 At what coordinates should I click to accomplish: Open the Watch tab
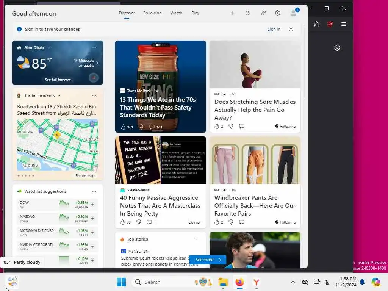176,13
